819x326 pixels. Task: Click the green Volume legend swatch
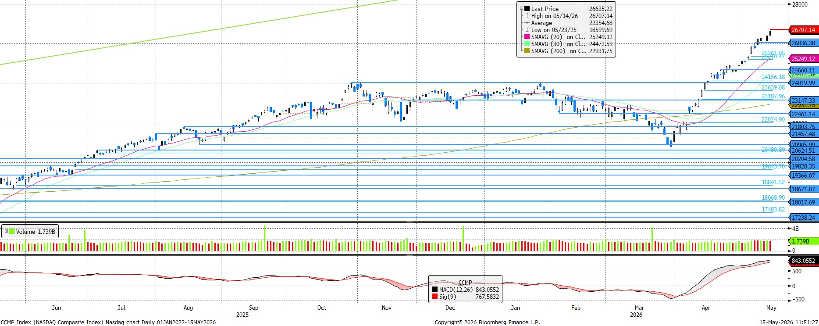pyautogui.click(x=12, y=232)
